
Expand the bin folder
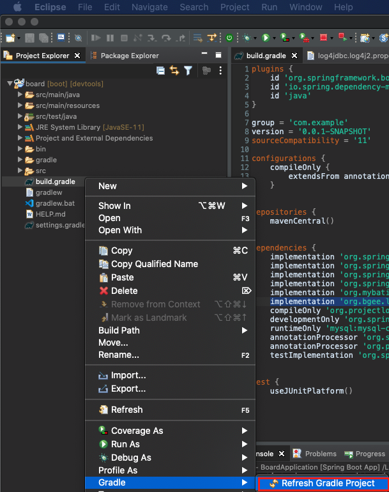click(x=20, y=149)
